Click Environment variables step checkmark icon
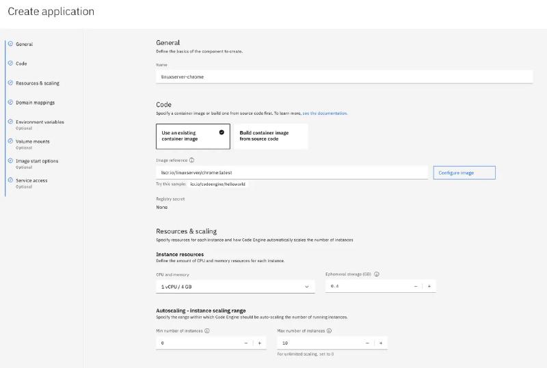The height and width of the screenshot is (368, 547). click(10, 122)
